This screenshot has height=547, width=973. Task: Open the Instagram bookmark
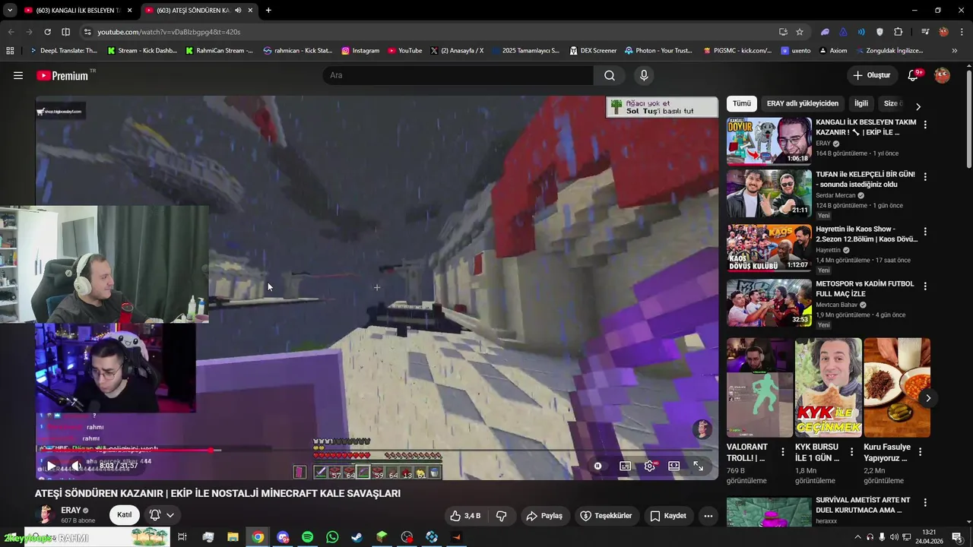click(x=360, y=51)
